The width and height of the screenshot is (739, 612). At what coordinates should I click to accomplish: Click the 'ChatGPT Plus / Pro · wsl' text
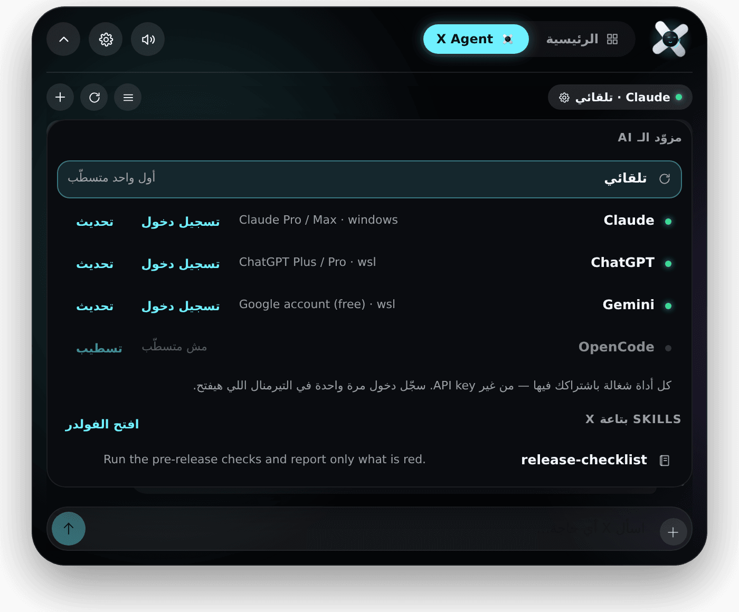pyautogui.click(x=307, y=262)
